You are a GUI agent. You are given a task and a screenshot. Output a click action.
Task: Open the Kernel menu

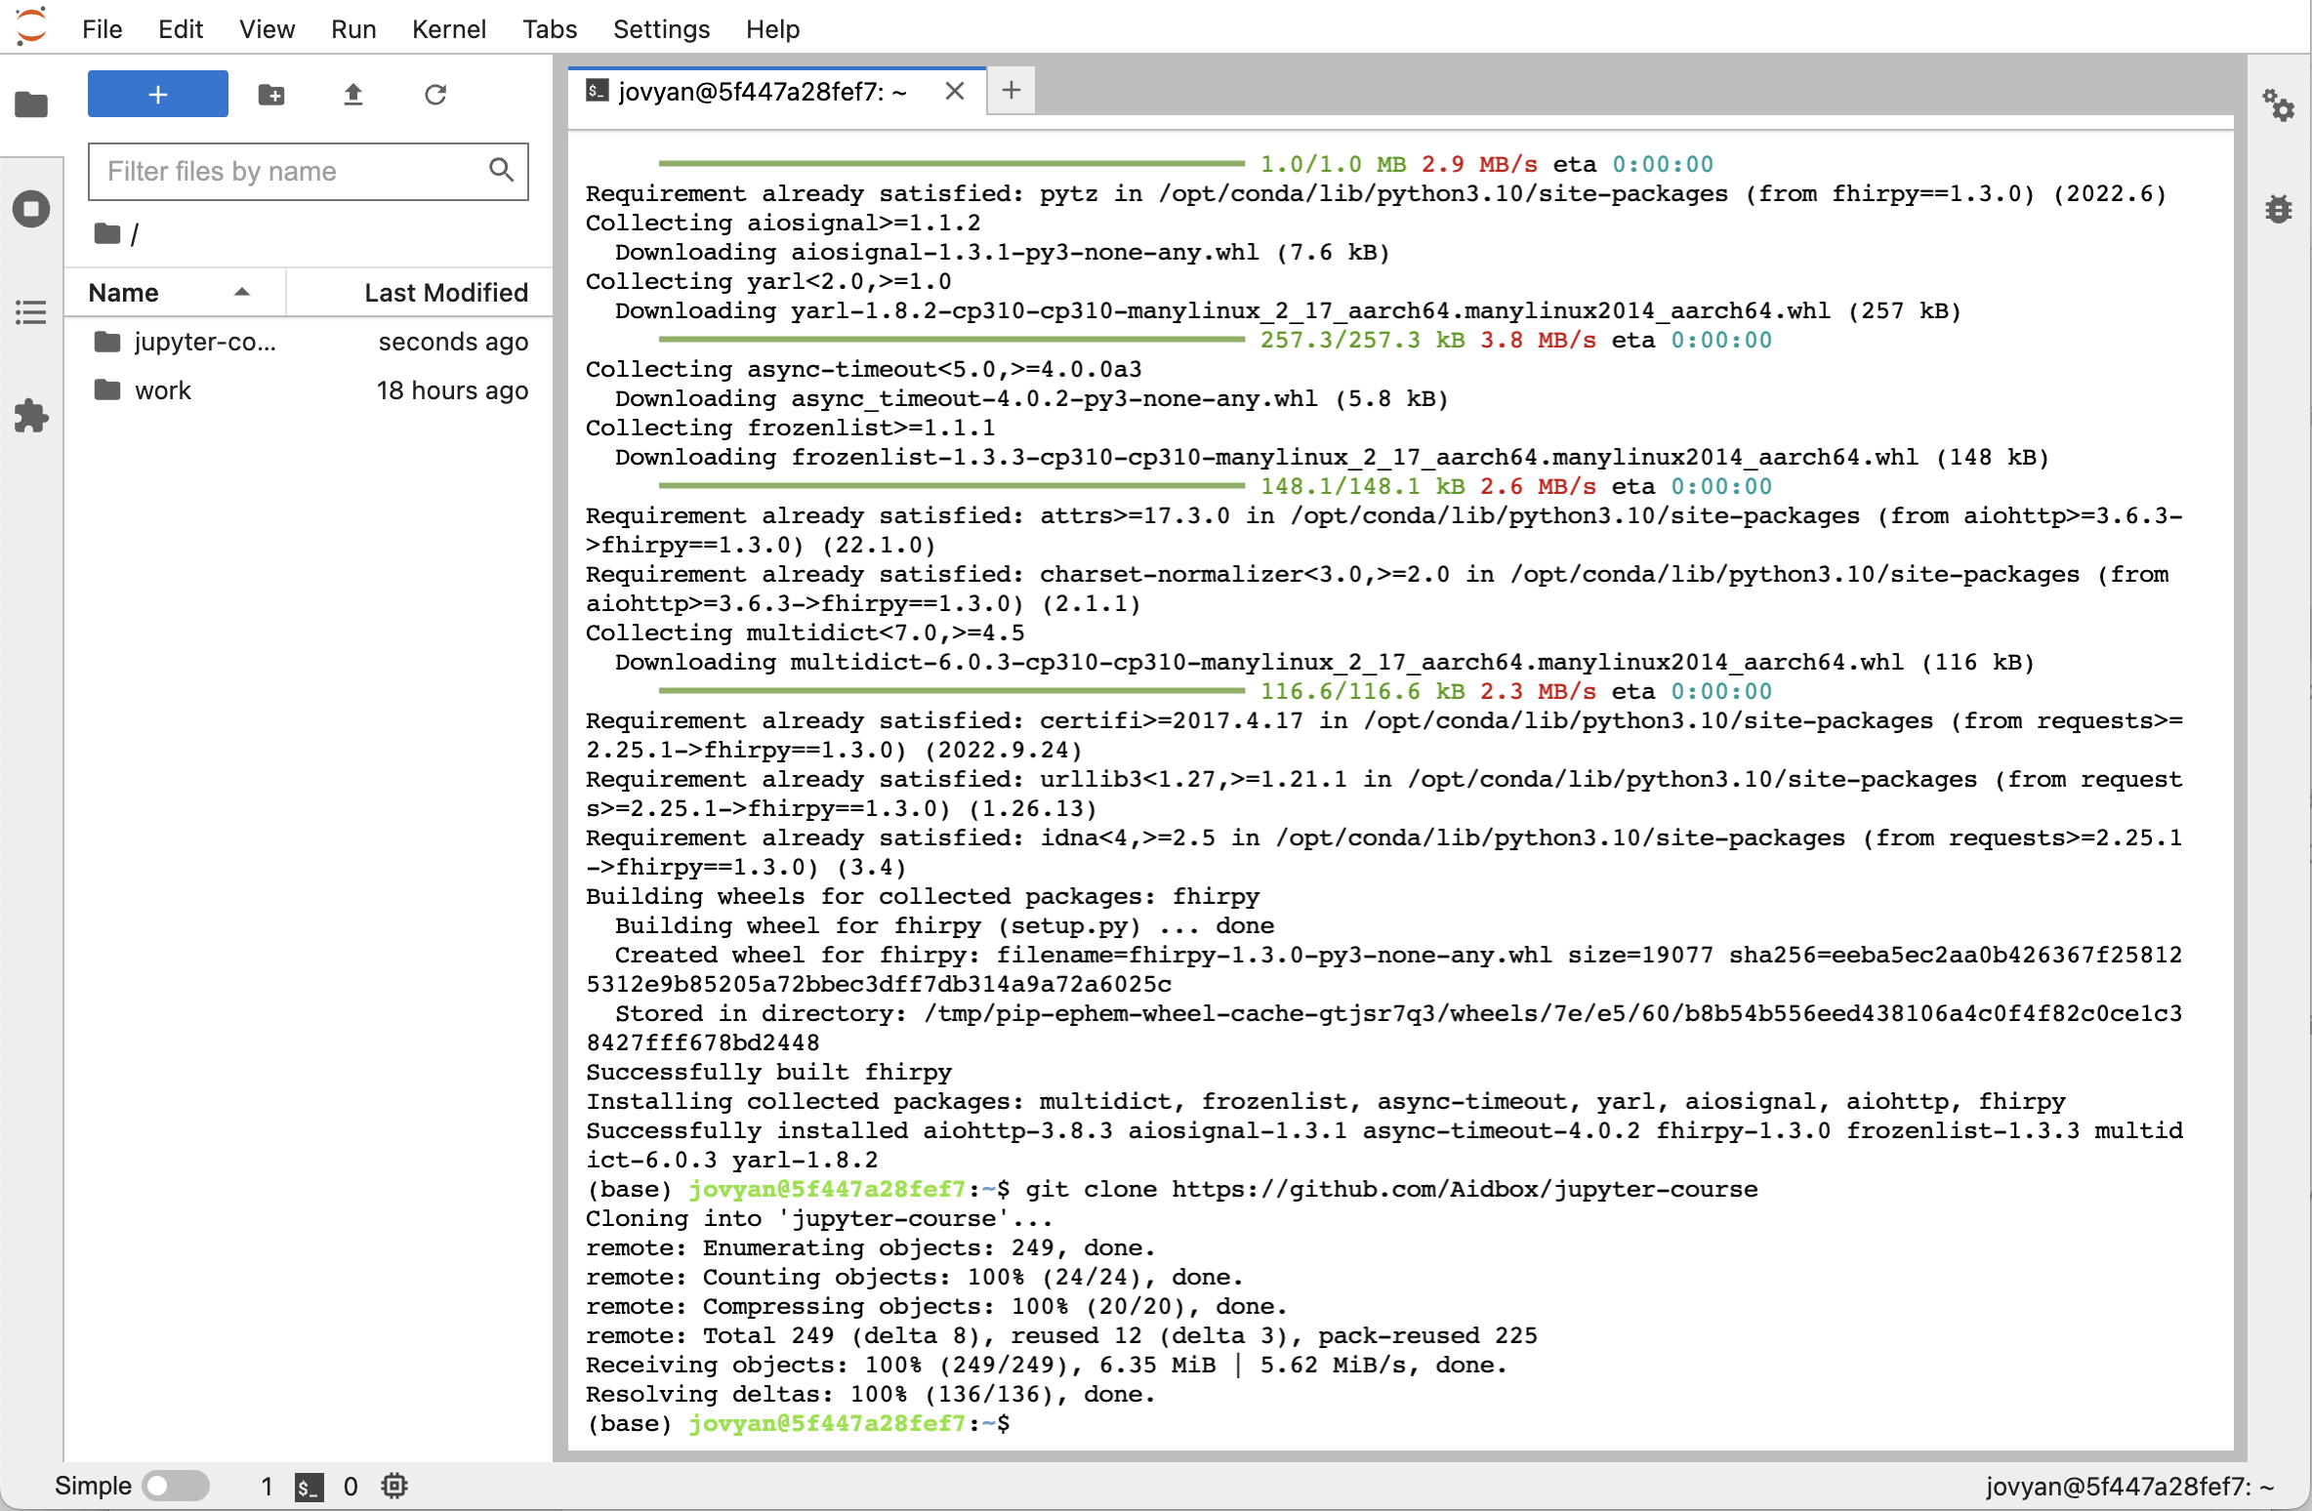point(448,28)
